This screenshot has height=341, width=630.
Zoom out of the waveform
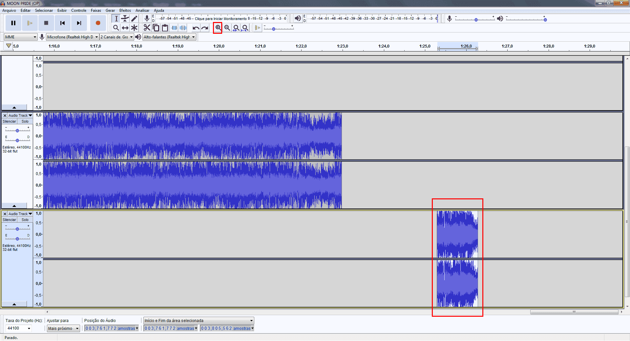pos(227,28)
